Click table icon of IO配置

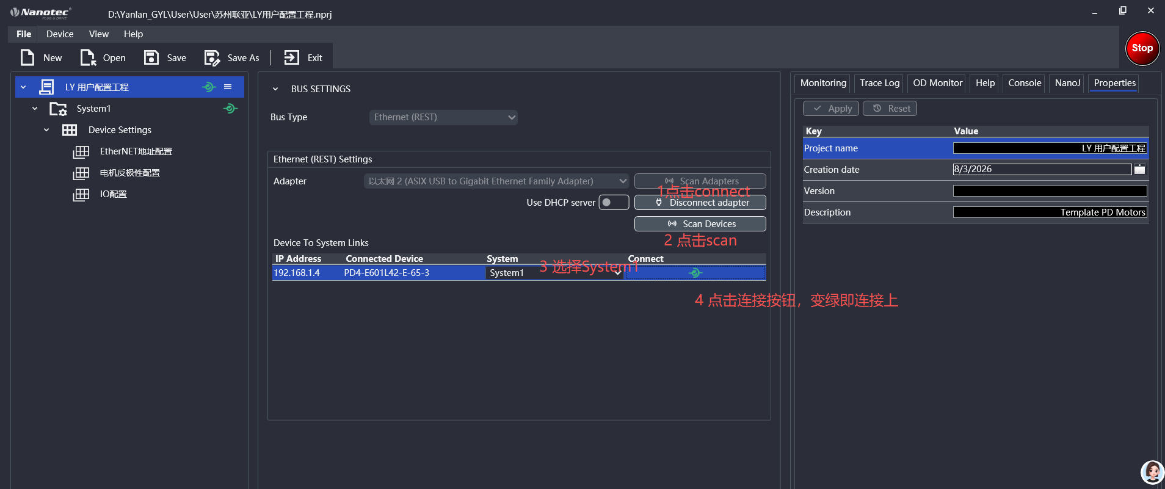tap(81, 194)
